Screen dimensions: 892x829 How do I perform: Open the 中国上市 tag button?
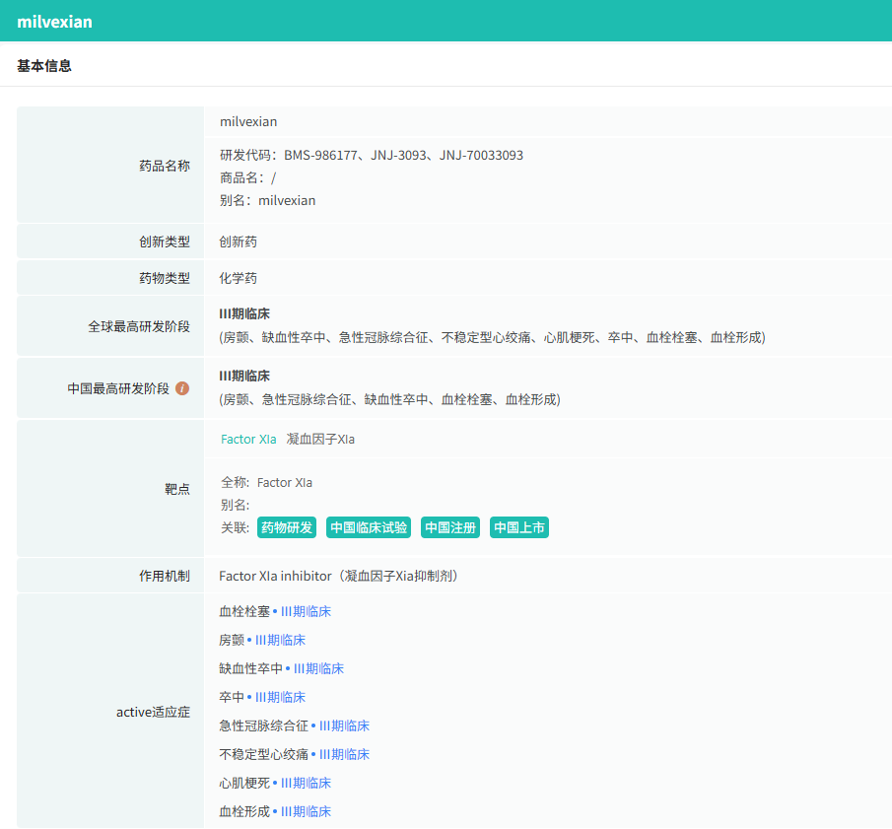(x=519, y=527)
